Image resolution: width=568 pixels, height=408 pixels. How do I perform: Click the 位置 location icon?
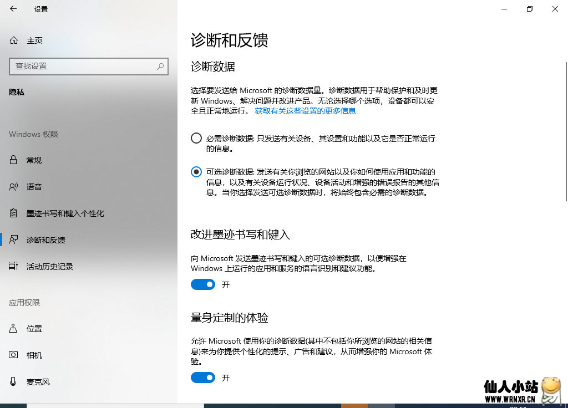click(x=13, y=328)
